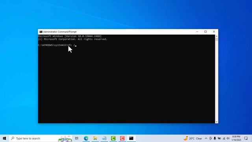Open the 20°C Clear weather widget

pyautogui.click(x=193, y=138)
